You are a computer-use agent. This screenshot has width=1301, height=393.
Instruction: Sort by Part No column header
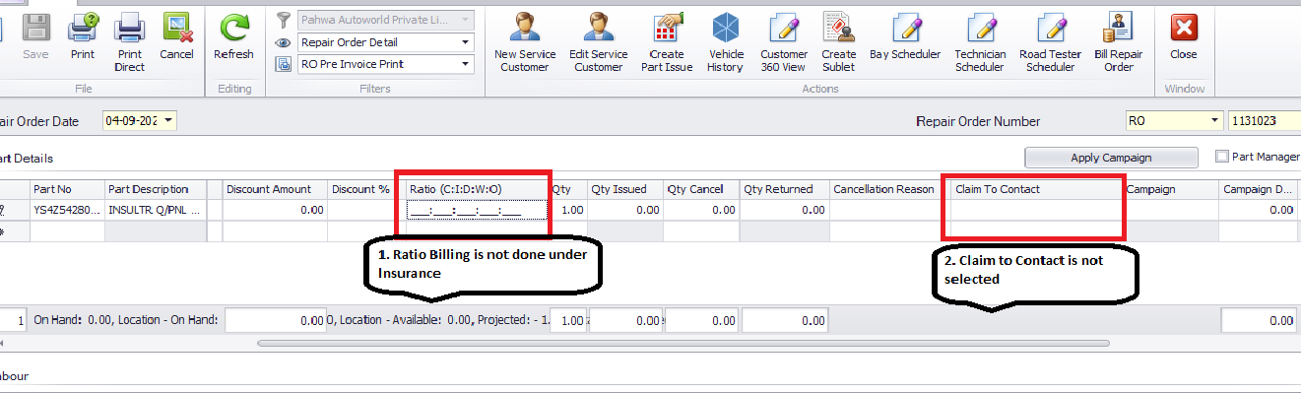point(67,189)
